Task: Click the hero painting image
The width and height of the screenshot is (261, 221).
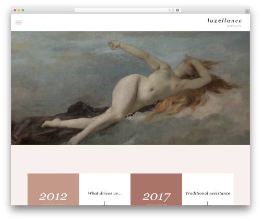Action: click(130, 88)
